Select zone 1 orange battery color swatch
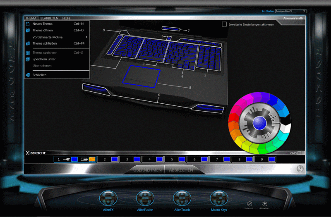The height and width of the screenshot is (217, 331). pos(92,159)
